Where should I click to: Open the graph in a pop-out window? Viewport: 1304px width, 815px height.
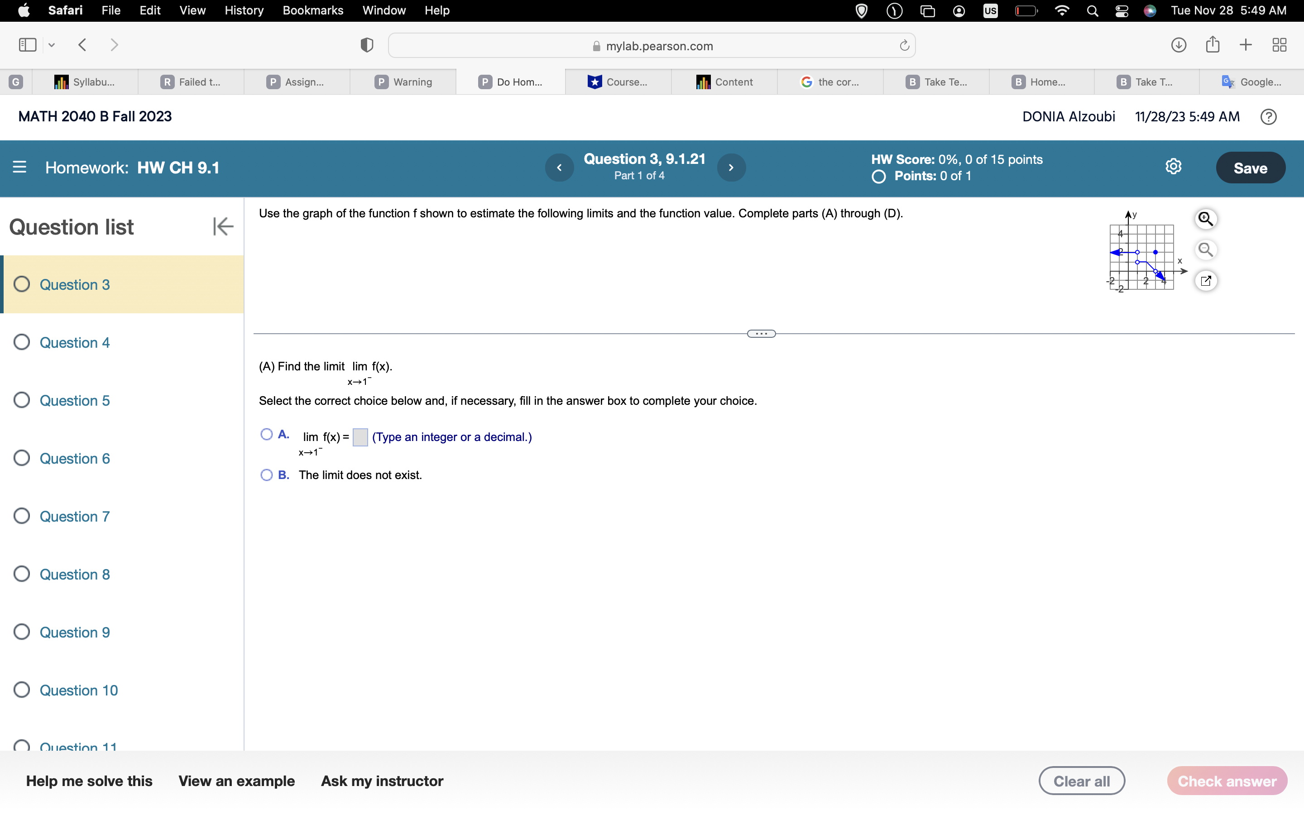(1205, 281)
